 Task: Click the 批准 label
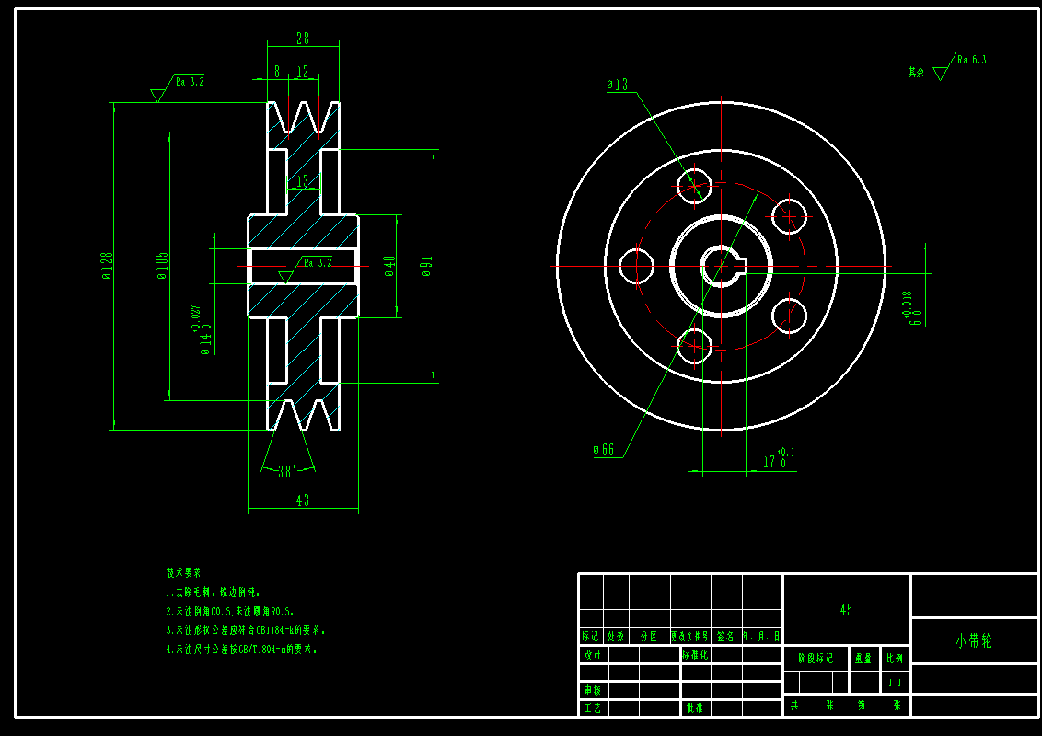(695, 708)
